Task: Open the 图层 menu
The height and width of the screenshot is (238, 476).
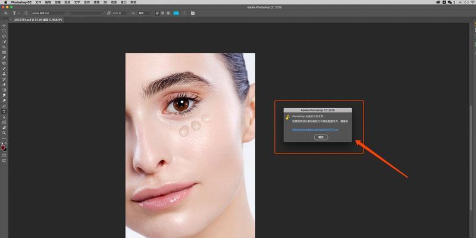Action: coord(67,2)
